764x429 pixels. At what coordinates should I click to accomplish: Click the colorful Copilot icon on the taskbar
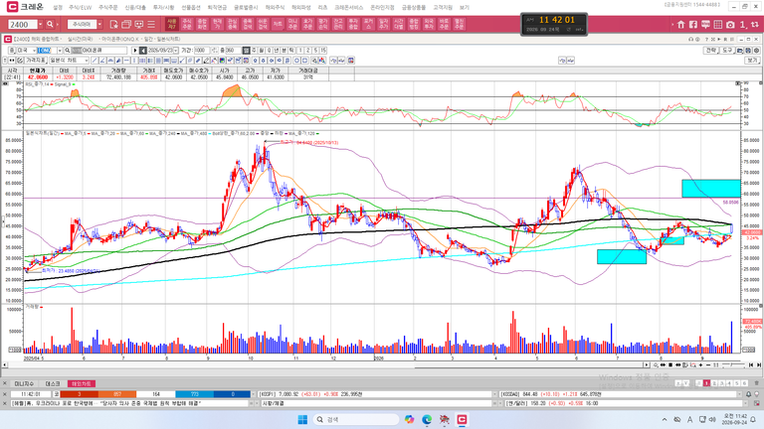[x=409, y=419]
